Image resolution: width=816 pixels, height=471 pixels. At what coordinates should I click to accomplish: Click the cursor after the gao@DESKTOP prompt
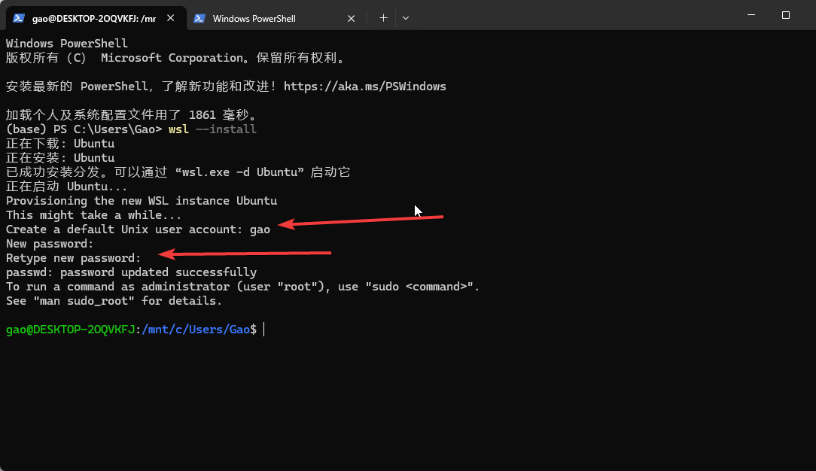[264, 330]
